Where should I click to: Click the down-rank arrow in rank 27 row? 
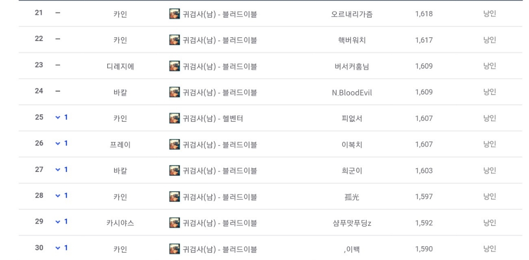pyautogui.click(x=58, y=170)
